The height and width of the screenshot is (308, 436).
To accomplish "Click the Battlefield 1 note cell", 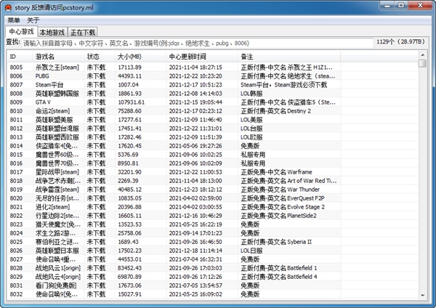I will (x=279, y=268).
